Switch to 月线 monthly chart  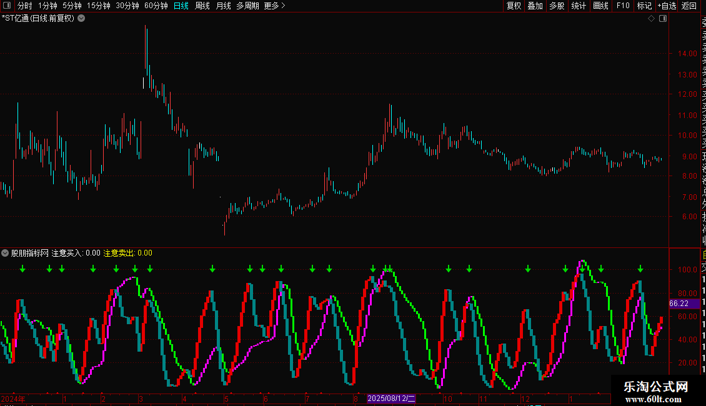pyautogui.click(x=223, y=6)
